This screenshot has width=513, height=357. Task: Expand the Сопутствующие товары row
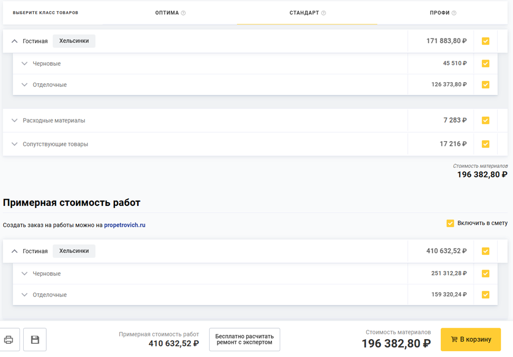(15, 144)
